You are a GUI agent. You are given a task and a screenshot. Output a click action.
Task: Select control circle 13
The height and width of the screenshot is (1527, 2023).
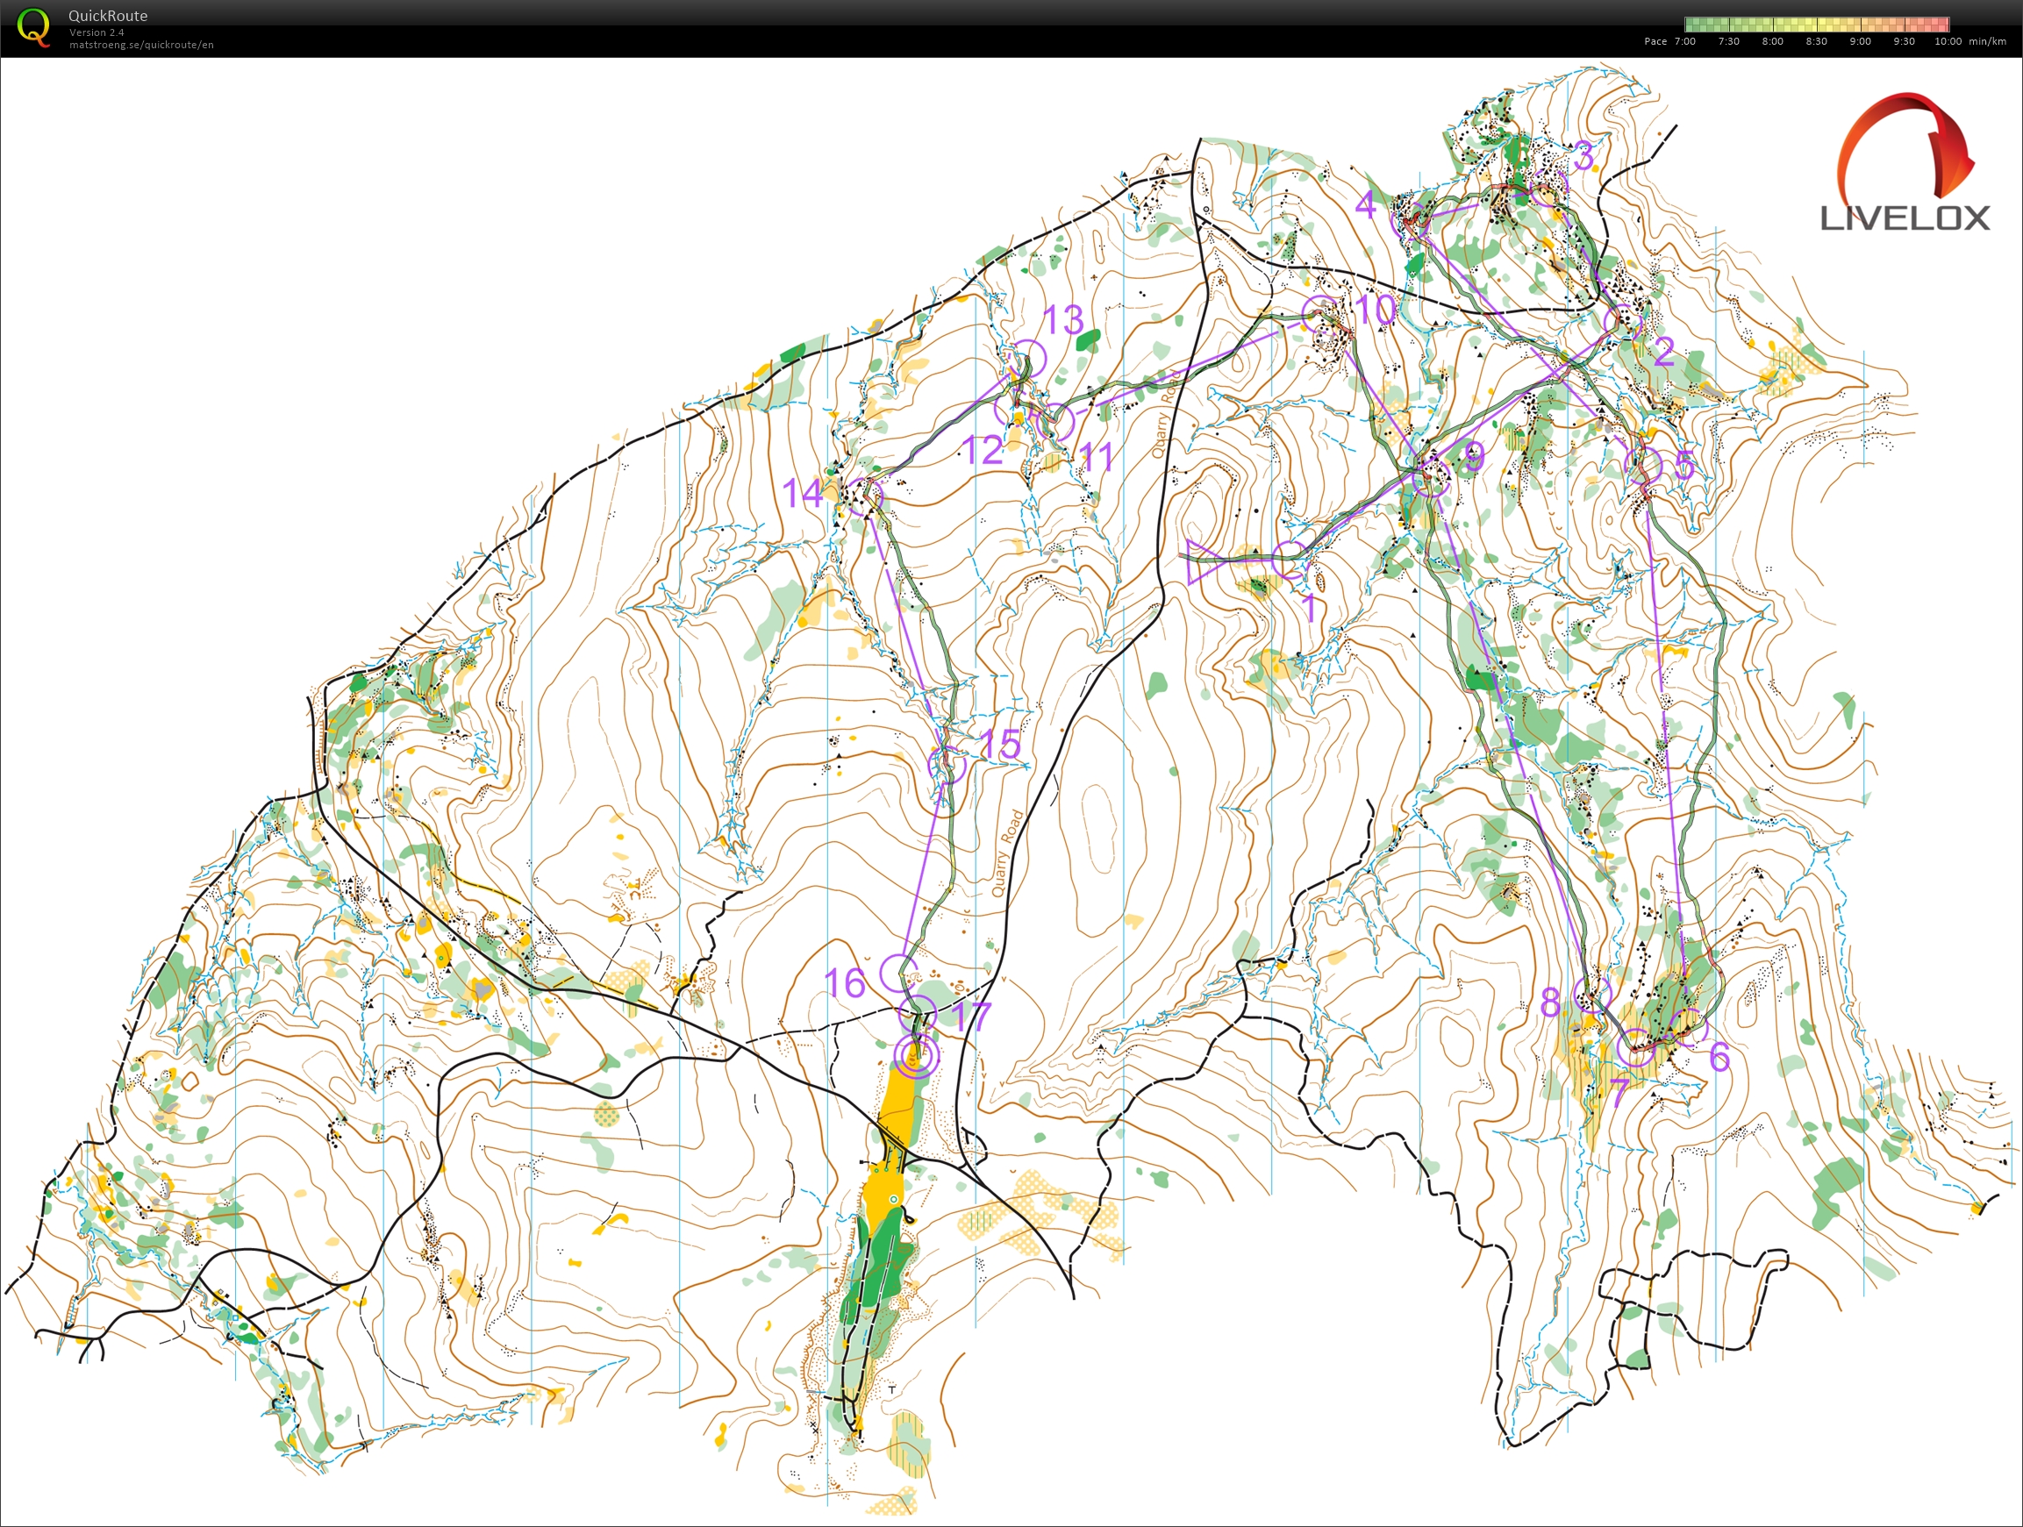[x=1029, y=359]
